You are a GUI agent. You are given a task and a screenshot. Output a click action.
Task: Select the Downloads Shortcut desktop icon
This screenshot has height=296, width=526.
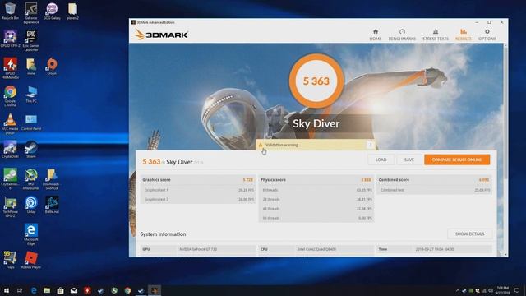[x=51, y=179]
